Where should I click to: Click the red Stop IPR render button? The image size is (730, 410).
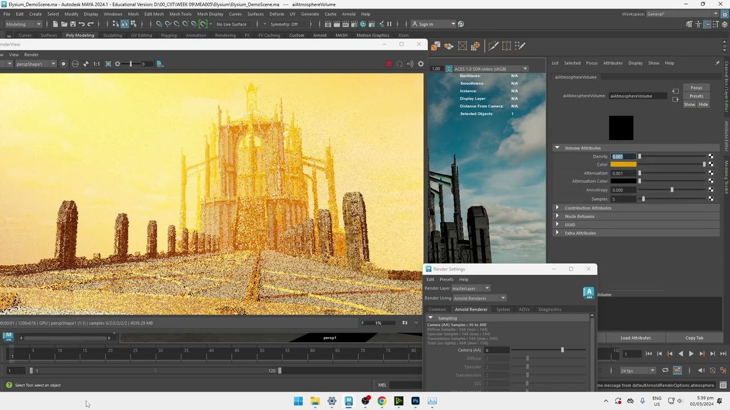(389, 64)
